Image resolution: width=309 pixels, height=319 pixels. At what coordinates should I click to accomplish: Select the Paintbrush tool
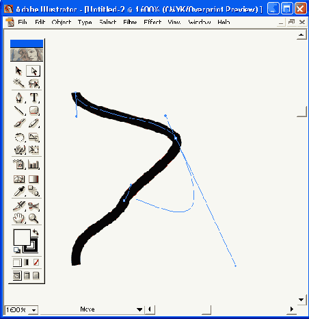coord(20,123)
